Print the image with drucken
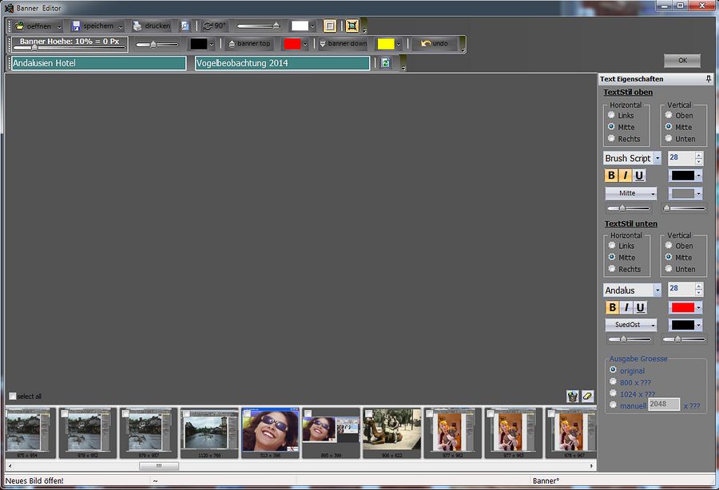 [x=151, y=26]
